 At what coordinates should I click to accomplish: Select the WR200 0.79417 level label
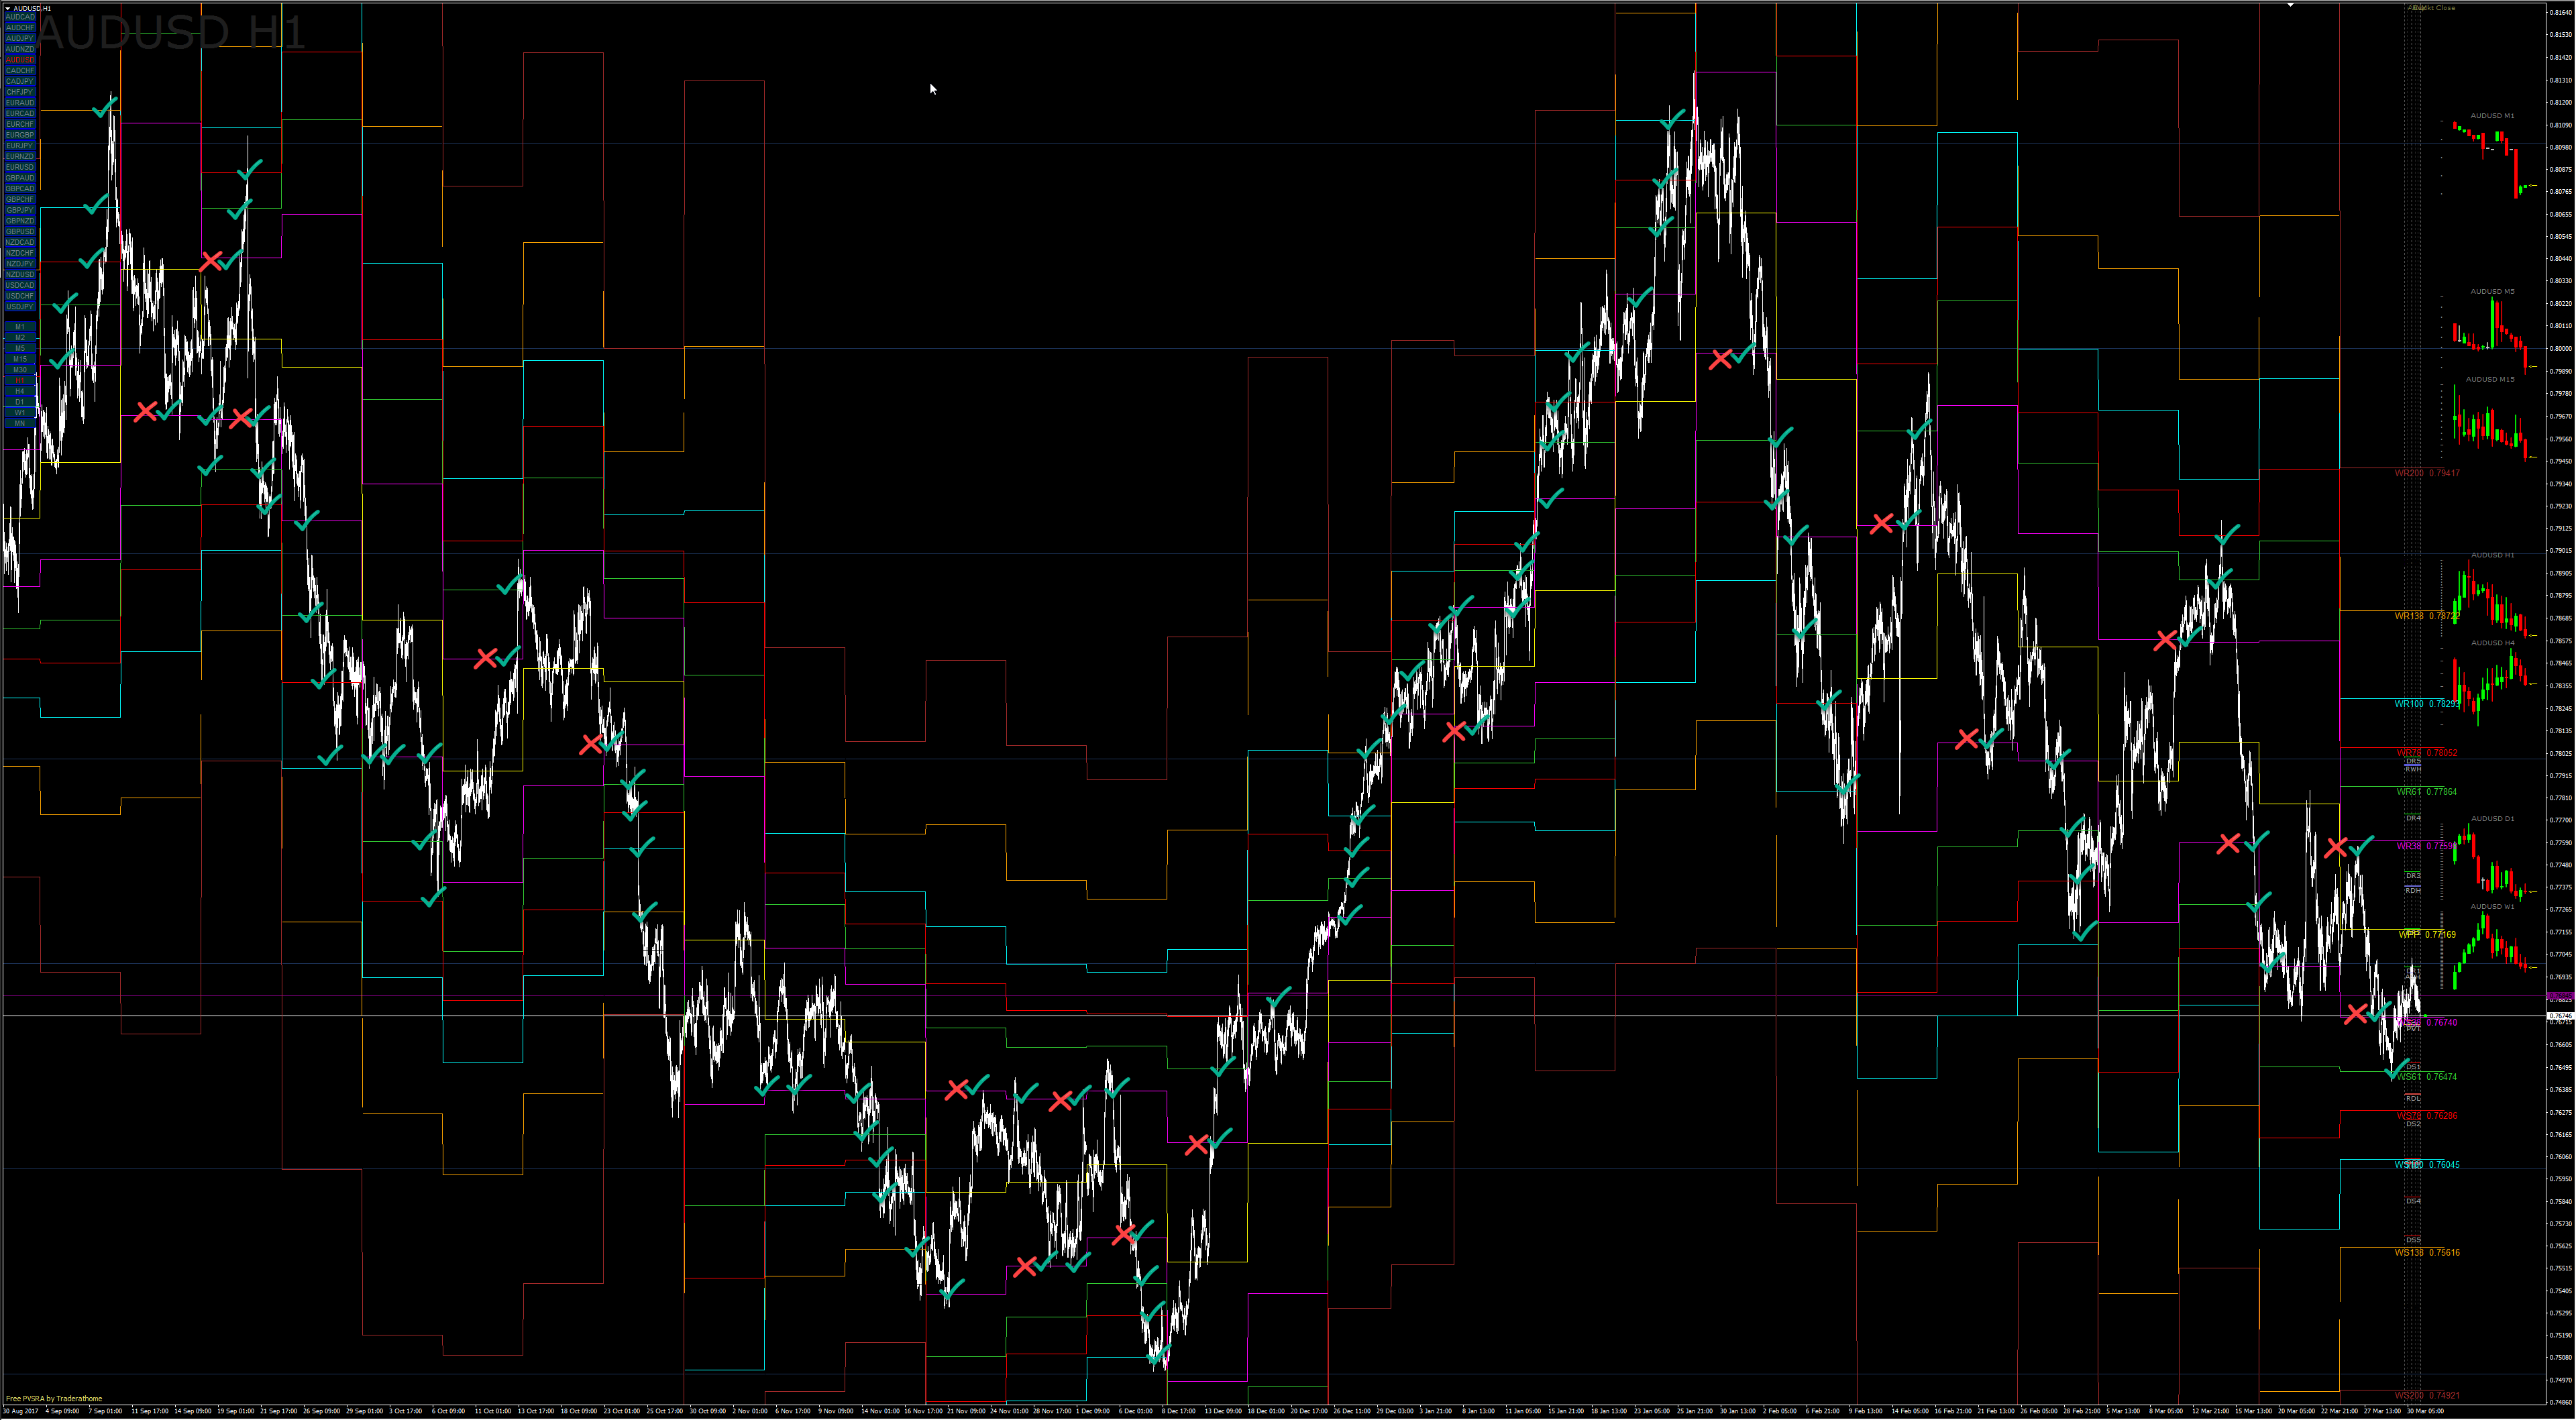click(2427, 473)
